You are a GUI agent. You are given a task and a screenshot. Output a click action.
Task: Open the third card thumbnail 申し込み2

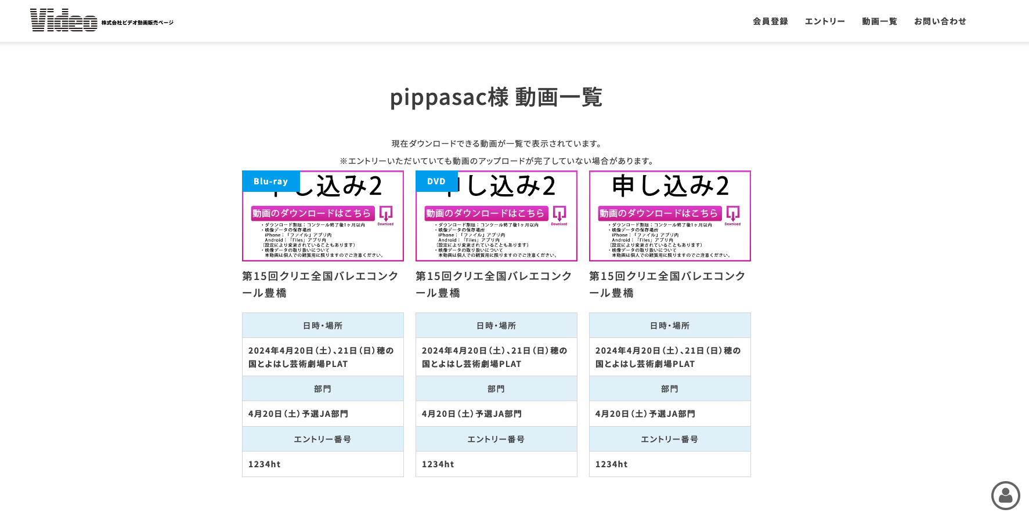[670, 216]
